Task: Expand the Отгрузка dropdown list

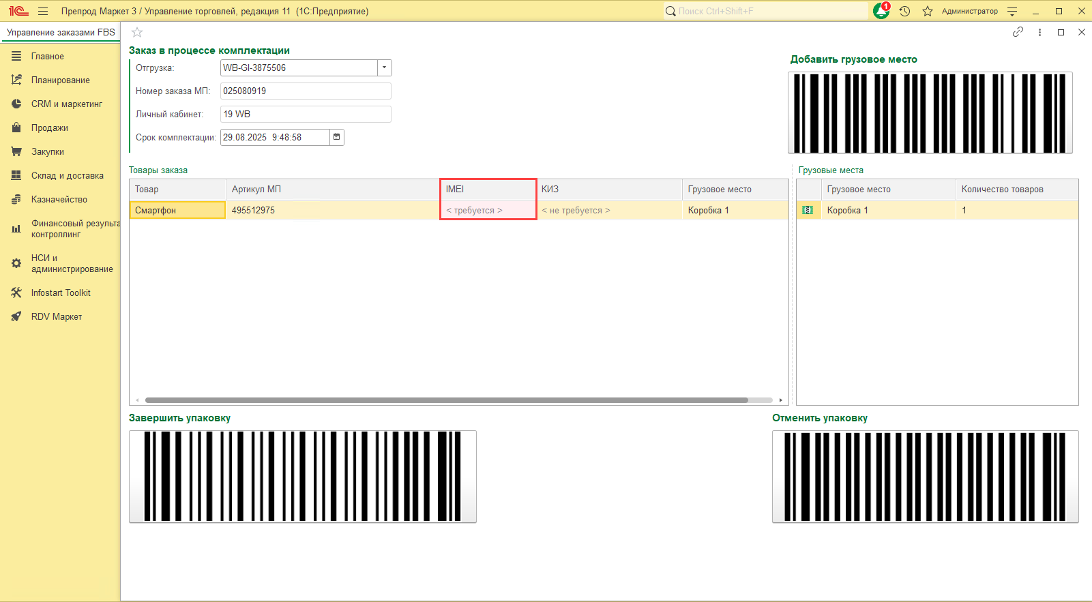Action: (385, 67)
